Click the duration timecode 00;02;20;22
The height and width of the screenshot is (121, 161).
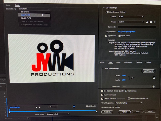[x=91, y=106]
